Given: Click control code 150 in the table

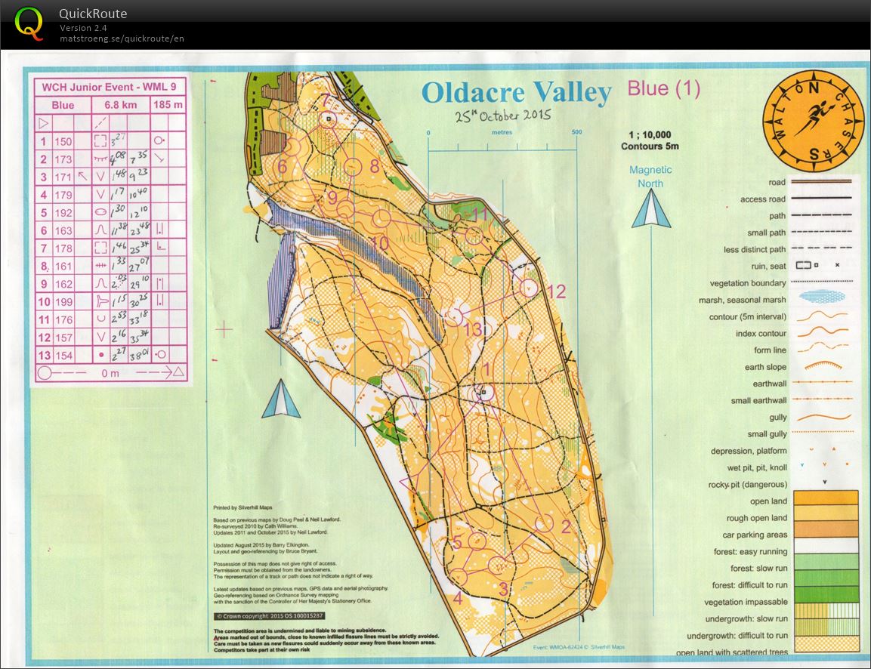Looking at the screenshot, I should click(x=63, y=141).
